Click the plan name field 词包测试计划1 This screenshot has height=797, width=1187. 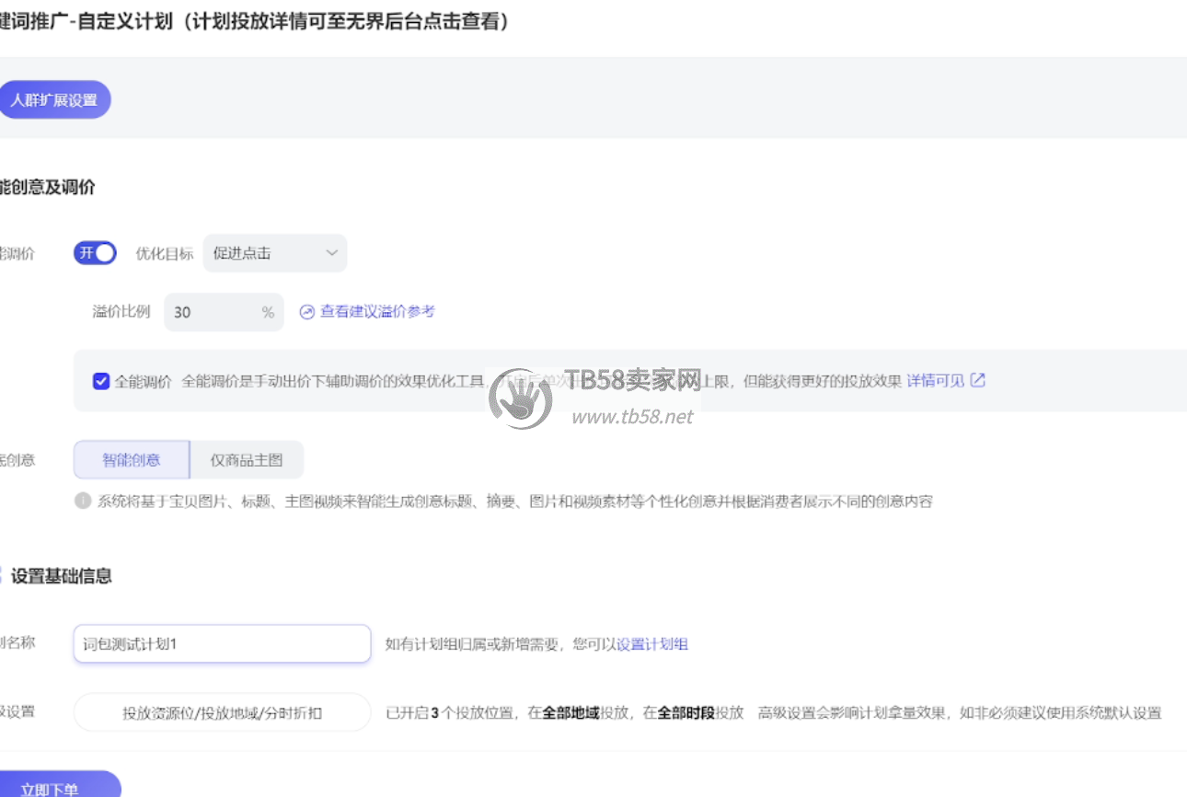[x=222, y=644]
